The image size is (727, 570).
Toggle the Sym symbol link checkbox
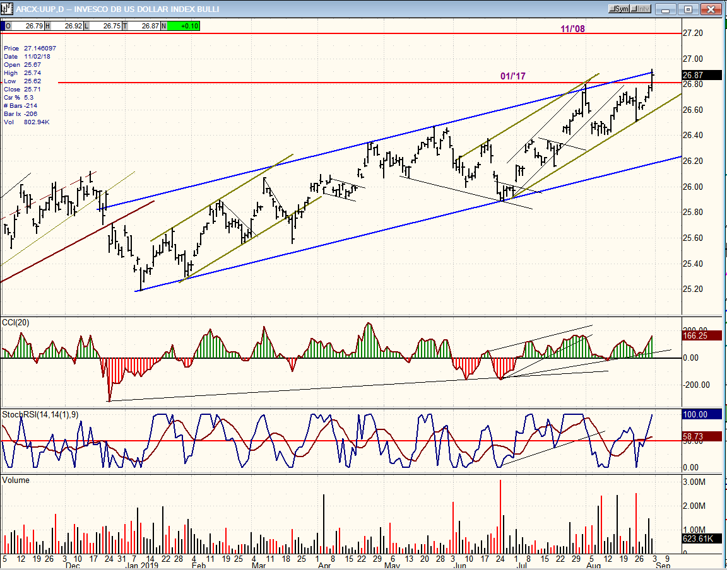(x=619, y=9)
